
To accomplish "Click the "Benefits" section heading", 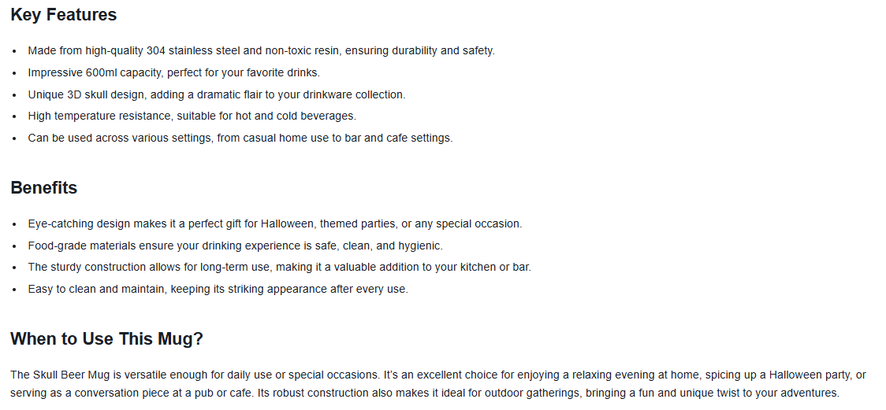I will (x=43, y=188).
